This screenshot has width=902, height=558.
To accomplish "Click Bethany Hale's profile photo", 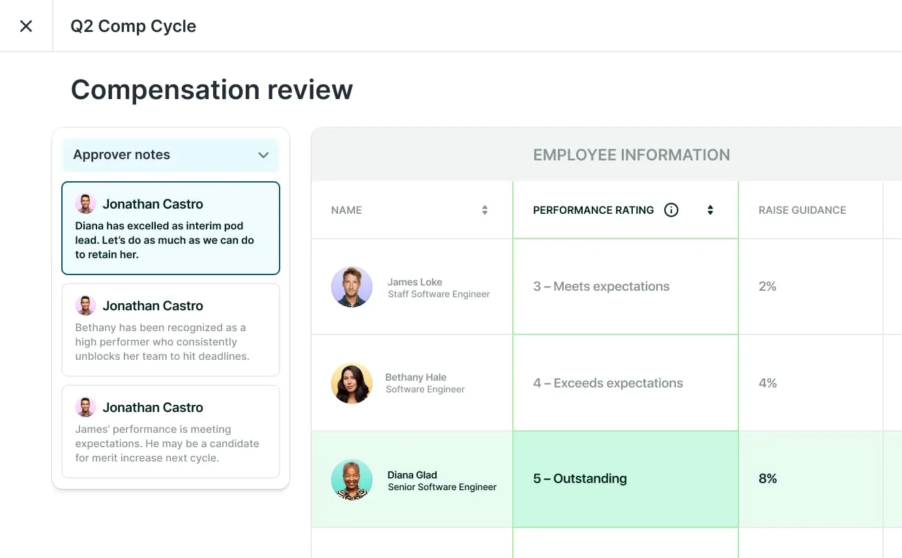I will pyautogui.click(x=351, y=383).
